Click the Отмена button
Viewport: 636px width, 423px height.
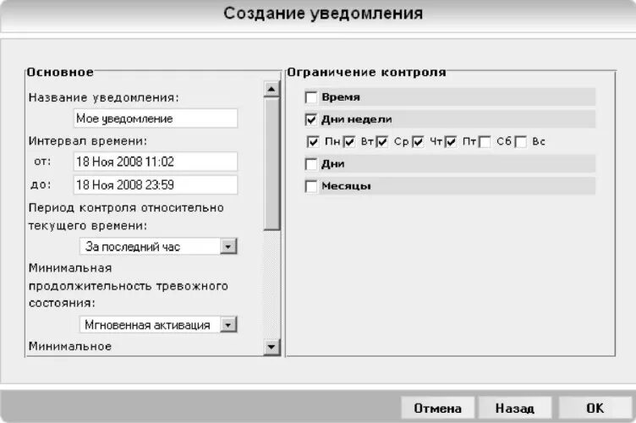tap(437, 408)
